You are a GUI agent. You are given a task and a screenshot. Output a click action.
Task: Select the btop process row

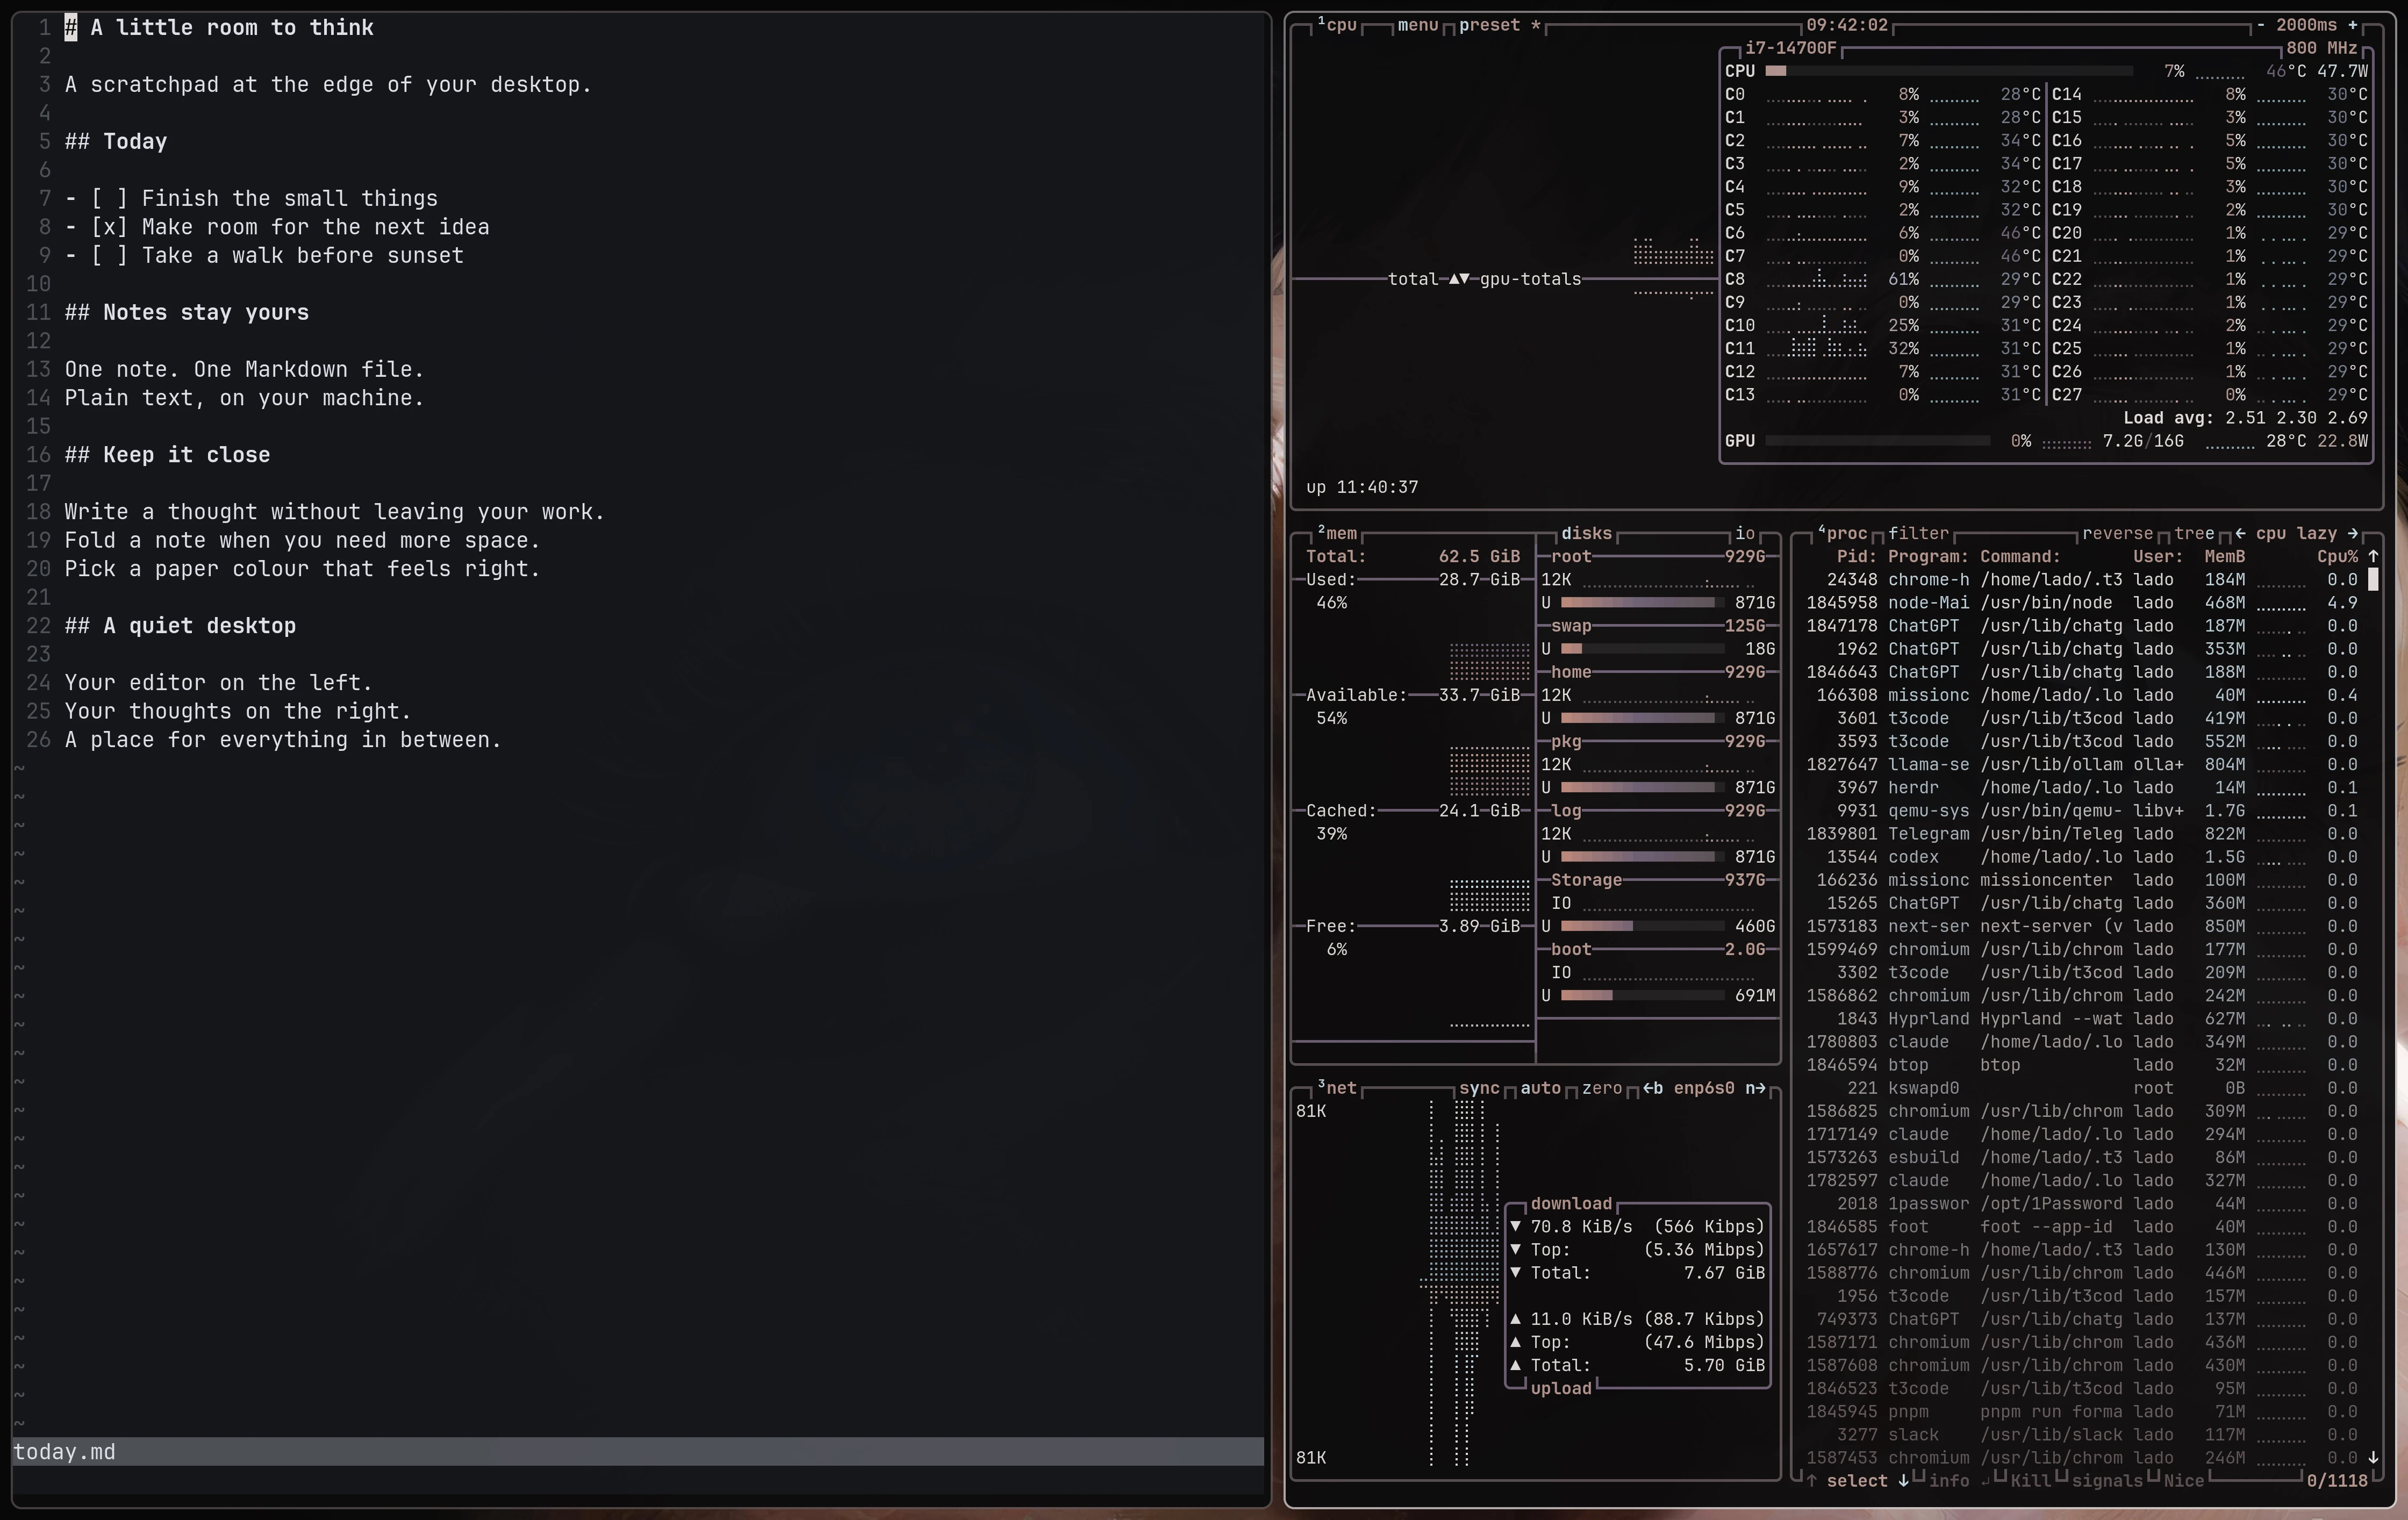[2082, 1065]
